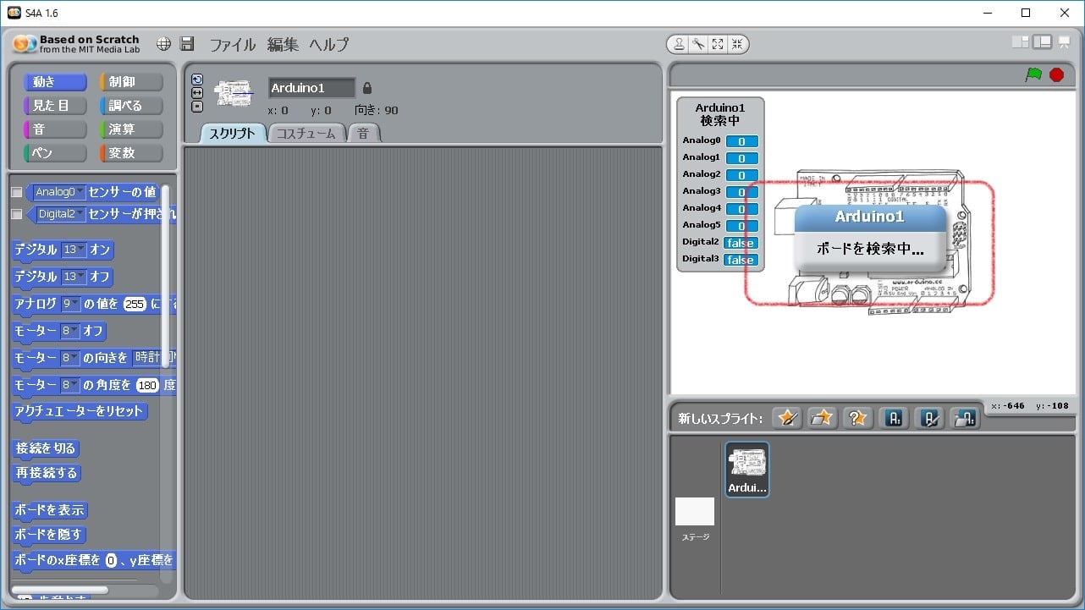The width and height of the screenshot is (1085, 610).
Task: Enter presentation mode
Action: click(x=1066, y=41)
